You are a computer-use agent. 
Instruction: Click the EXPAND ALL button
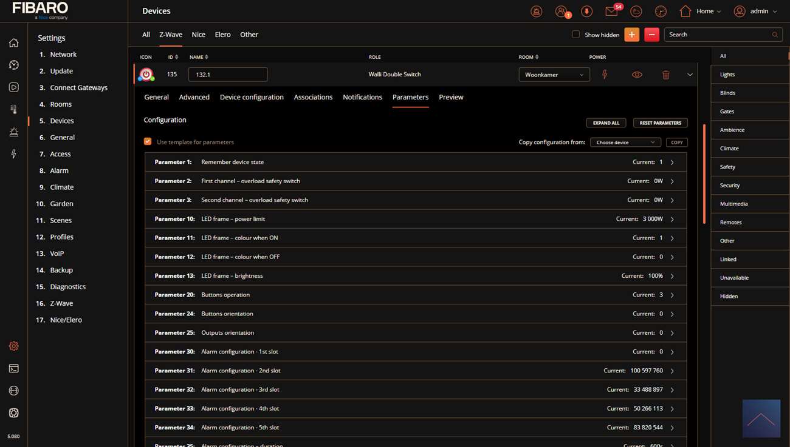coord(606,123)
